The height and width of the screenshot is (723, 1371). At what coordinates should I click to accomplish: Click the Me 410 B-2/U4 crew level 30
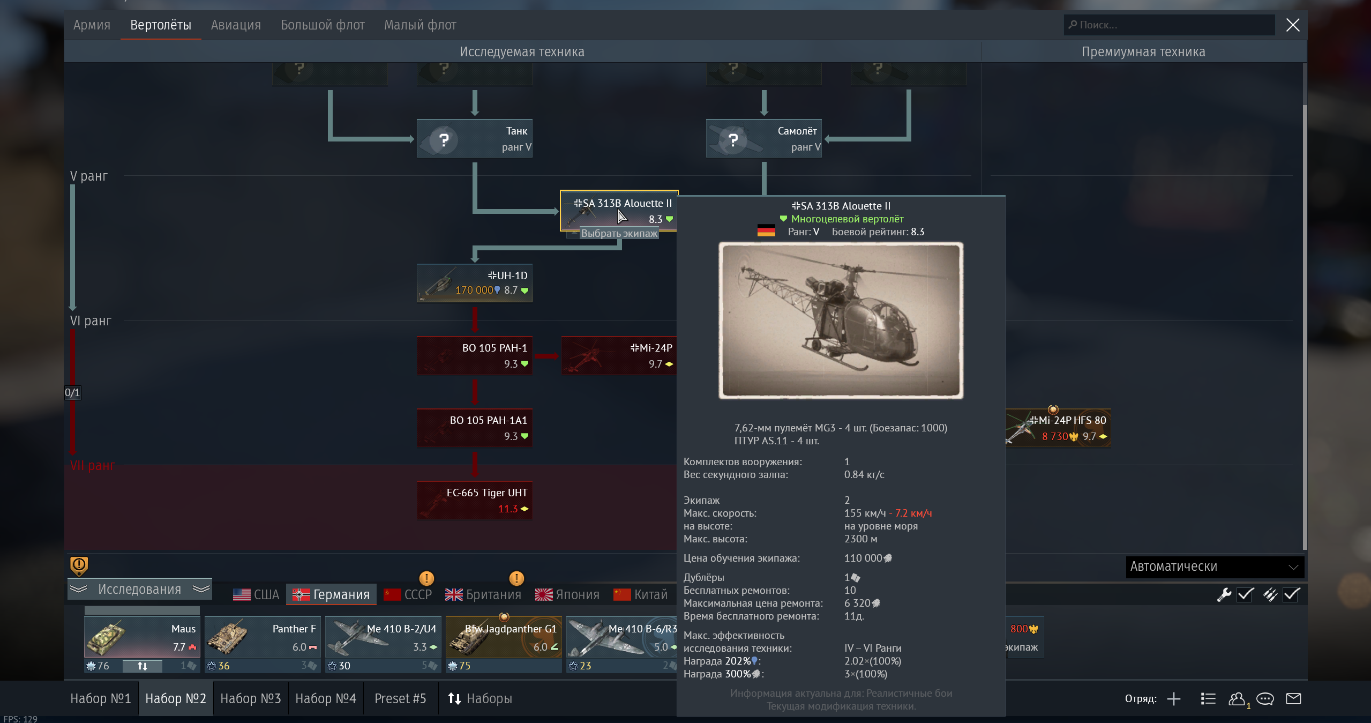(x=339, y=666)
